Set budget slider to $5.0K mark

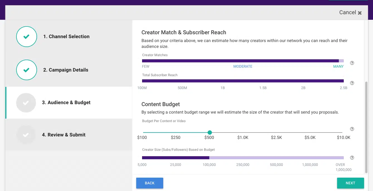click(x=310, y=133)
